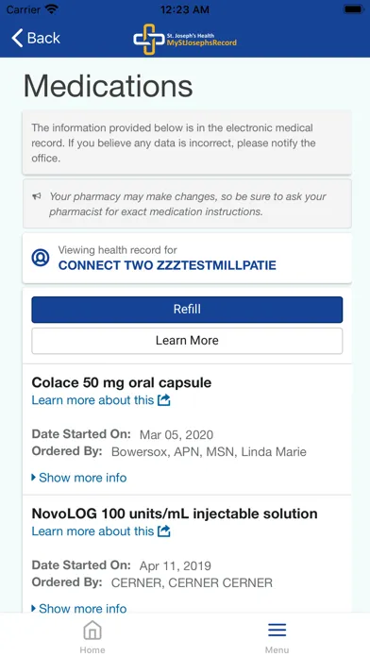Tap the megaphone notice icon
370x657 pixels.
37,196
